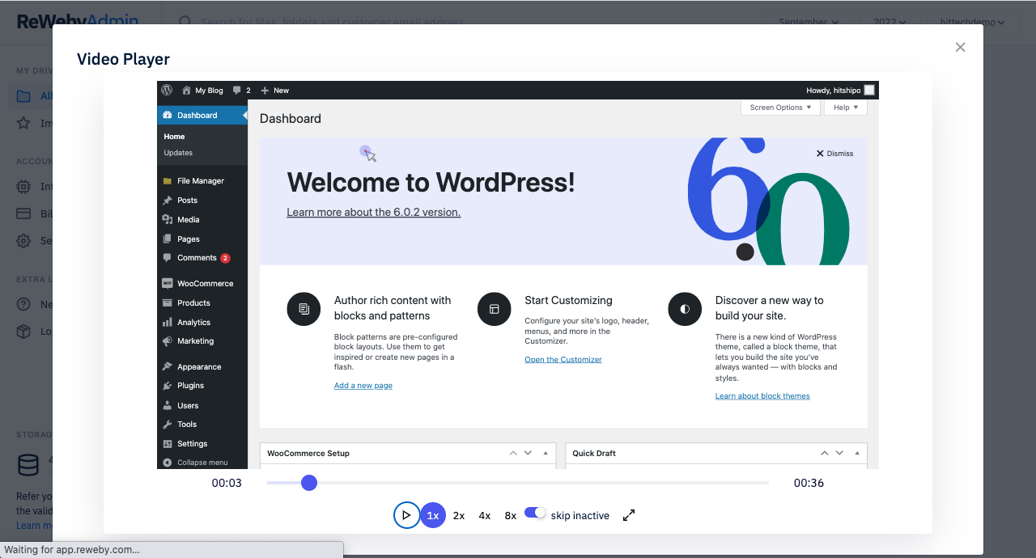Click the Media icon in WordPress sidebar

168,220
